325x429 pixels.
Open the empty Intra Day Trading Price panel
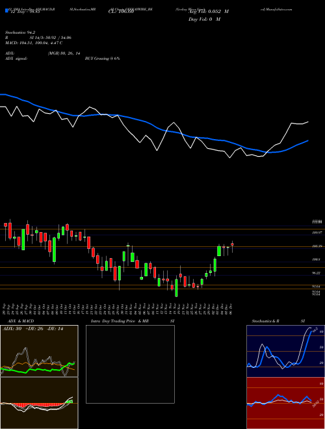130,364
